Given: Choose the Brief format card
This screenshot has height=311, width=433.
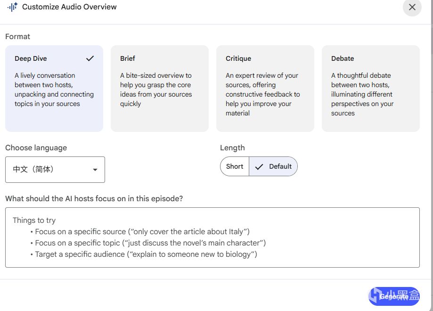Looking at the screenshot, I should pyautogui.click(x=159, y=89).
